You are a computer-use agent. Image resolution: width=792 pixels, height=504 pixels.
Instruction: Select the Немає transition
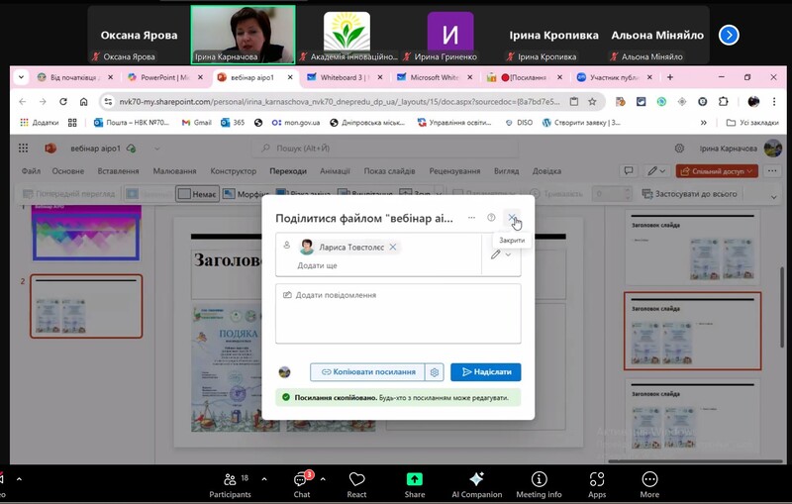click(197, 194)
